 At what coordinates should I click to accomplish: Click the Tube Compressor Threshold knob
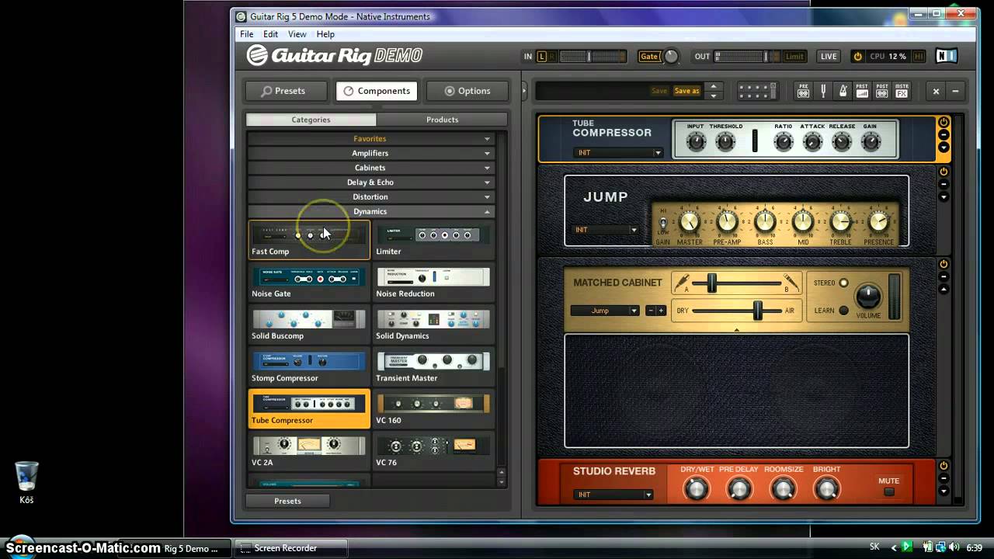tap(725, 142)
